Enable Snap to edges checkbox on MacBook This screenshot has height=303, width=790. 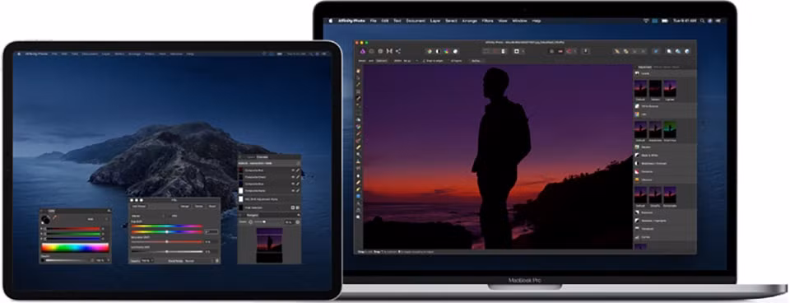coord(424,60)
